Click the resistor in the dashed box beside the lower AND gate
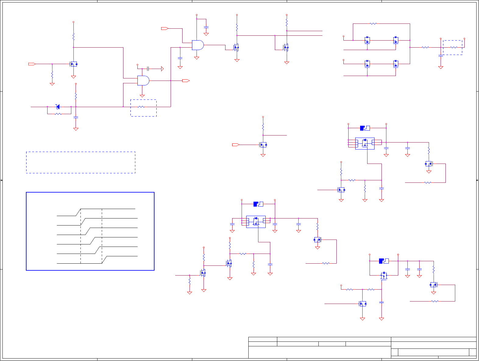Image resolution: width=479 pixels, height=361 pixels. pos(141,107)
